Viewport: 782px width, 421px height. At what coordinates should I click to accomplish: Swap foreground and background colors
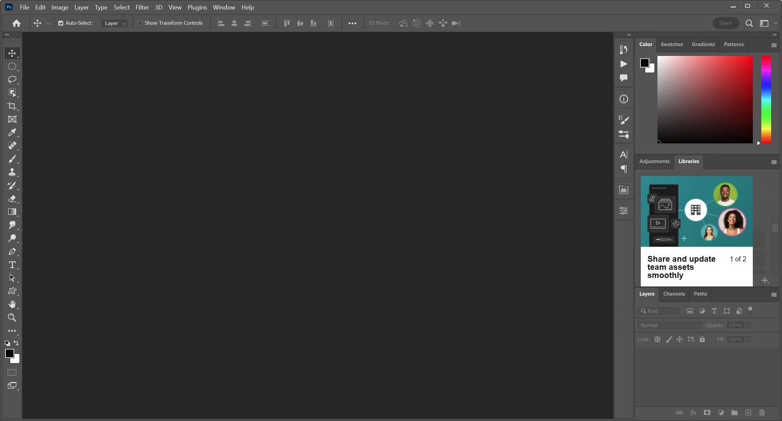(x=16, y=343)
